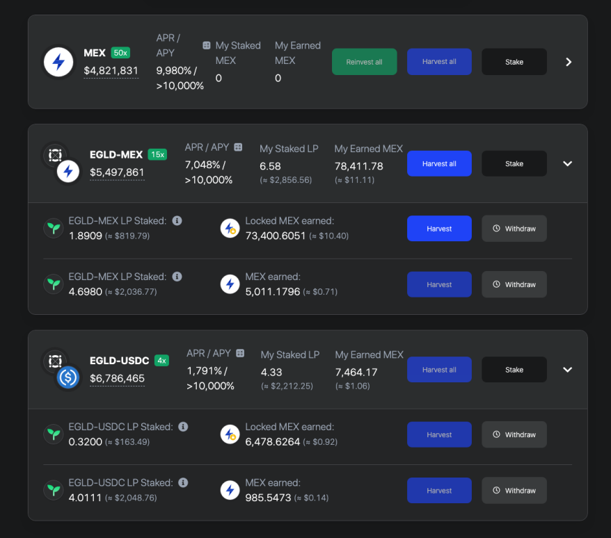This screenshot has height=538, width=611.
Task: Click info icon for 4.0111 EGLD-USDC LP Staked
Action: pos(183,482)
